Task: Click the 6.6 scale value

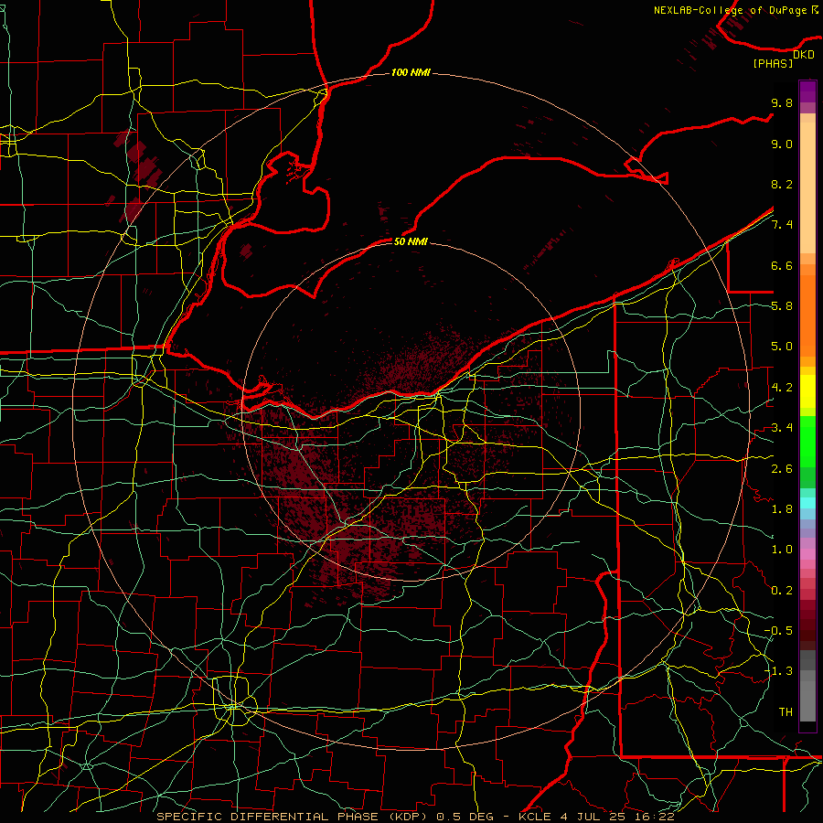Action: [x=782, y=265]
